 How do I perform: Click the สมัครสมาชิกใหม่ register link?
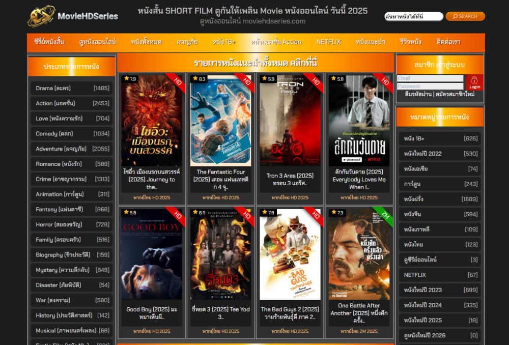455,95
